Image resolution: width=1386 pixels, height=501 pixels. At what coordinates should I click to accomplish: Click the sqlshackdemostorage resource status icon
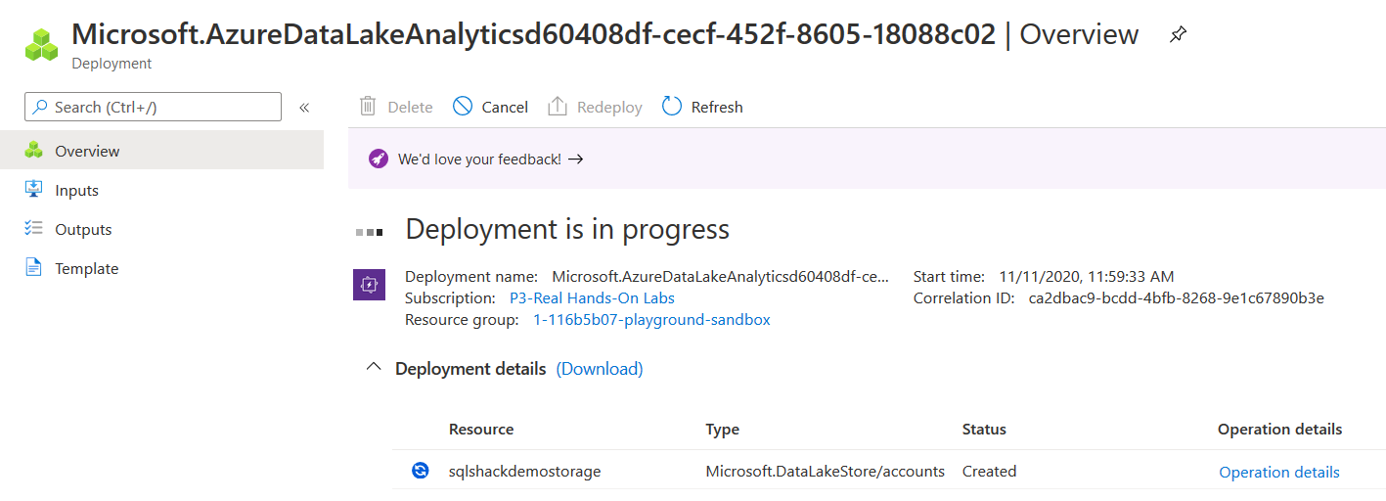[421, 471]
